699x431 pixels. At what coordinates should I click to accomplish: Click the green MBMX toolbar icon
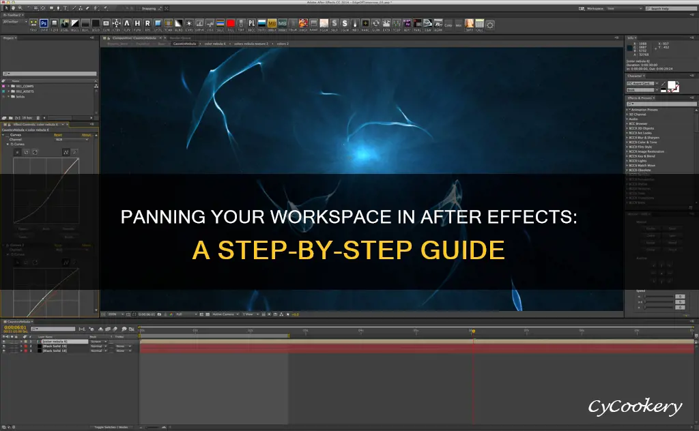click(x=282, y=23)
